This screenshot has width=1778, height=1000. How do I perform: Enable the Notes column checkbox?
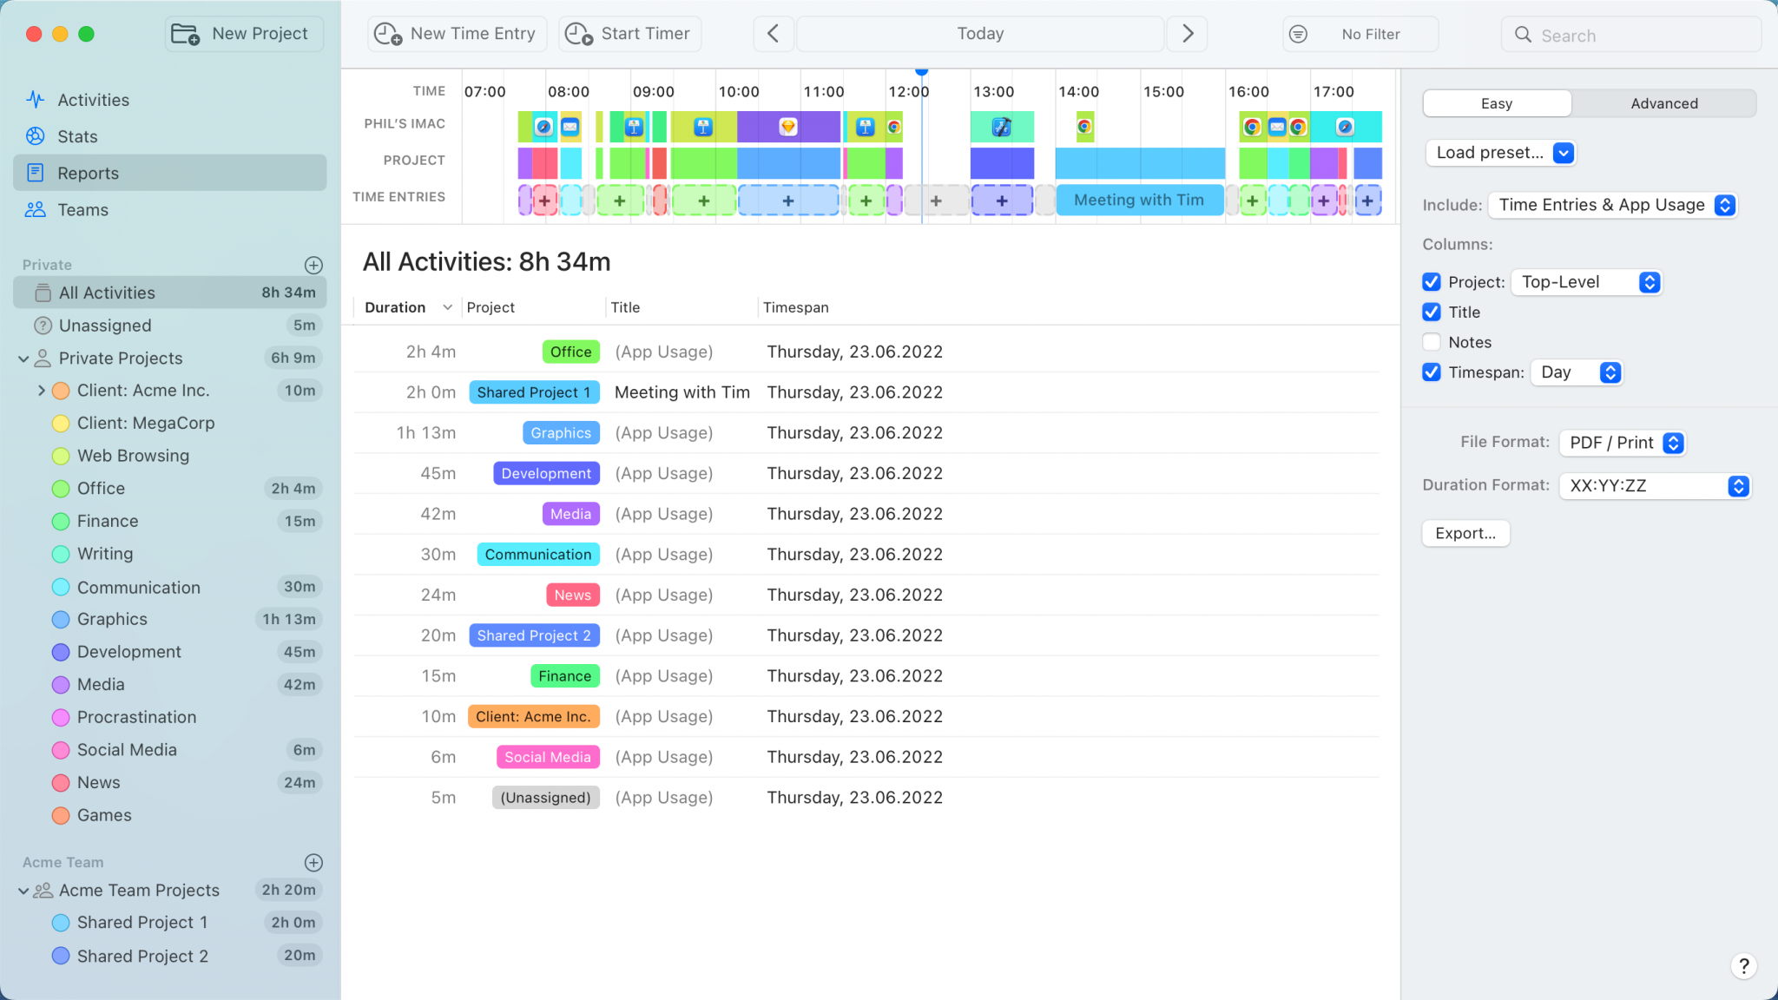click(1431, 342)
